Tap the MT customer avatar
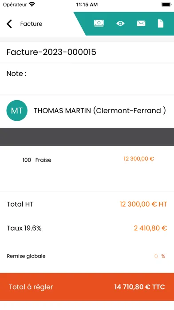 click(17, 110)
